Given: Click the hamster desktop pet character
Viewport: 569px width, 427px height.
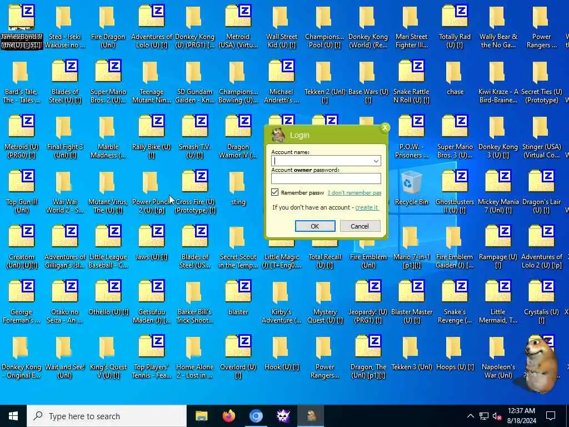Looking at the screenshot, I should (x=540, y=365).
